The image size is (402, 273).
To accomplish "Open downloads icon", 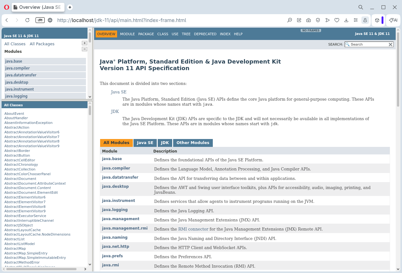I will (x=346, y=20).
